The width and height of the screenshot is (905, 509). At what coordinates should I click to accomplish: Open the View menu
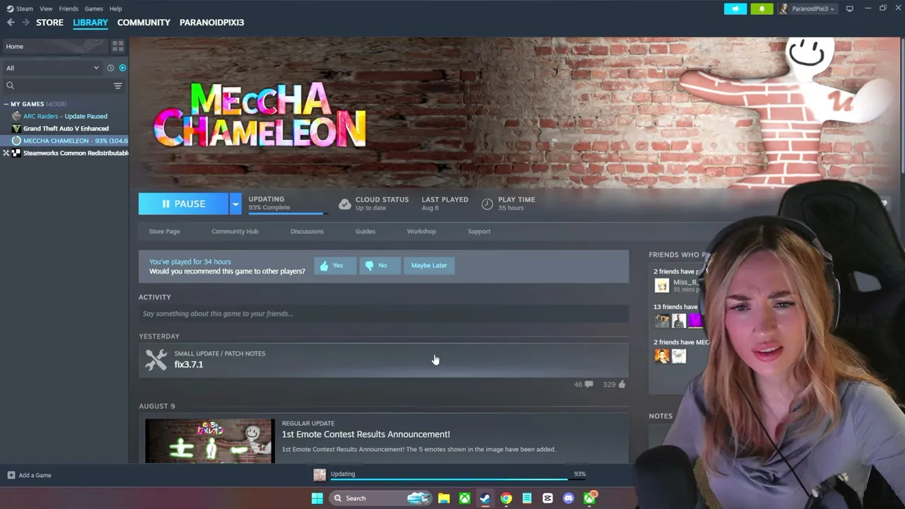pos(46,8)
